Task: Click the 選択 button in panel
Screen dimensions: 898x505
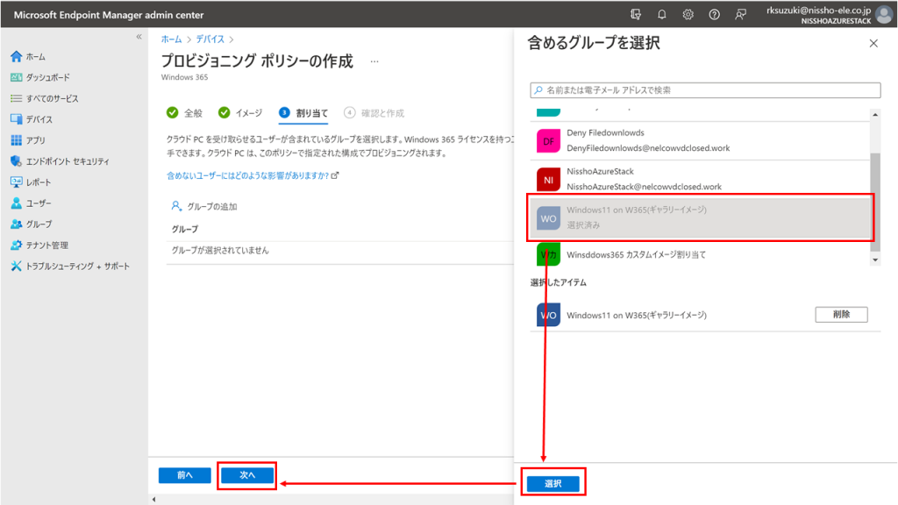Action: click(x=552, y=484)
